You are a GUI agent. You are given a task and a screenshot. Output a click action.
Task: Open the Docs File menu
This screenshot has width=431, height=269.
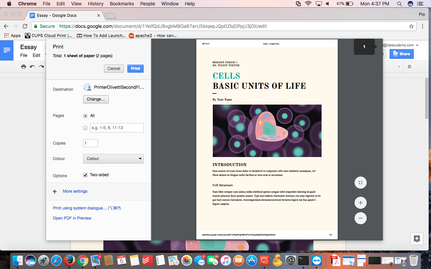pos(24,55)
